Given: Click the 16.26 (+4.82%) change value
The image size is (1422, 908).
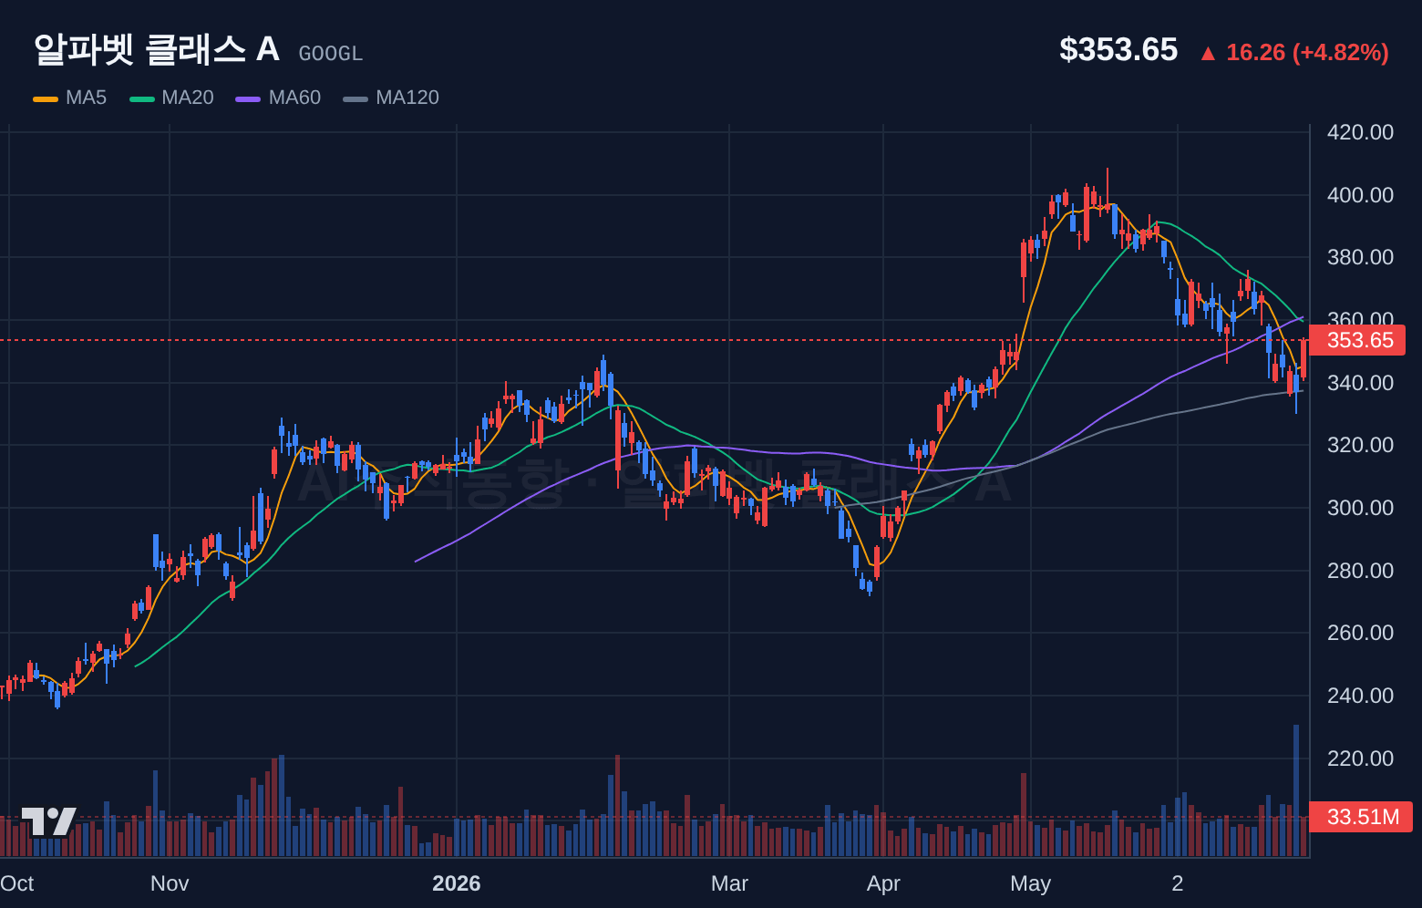Looking at the screenshot, I should tap(1307, 53).
